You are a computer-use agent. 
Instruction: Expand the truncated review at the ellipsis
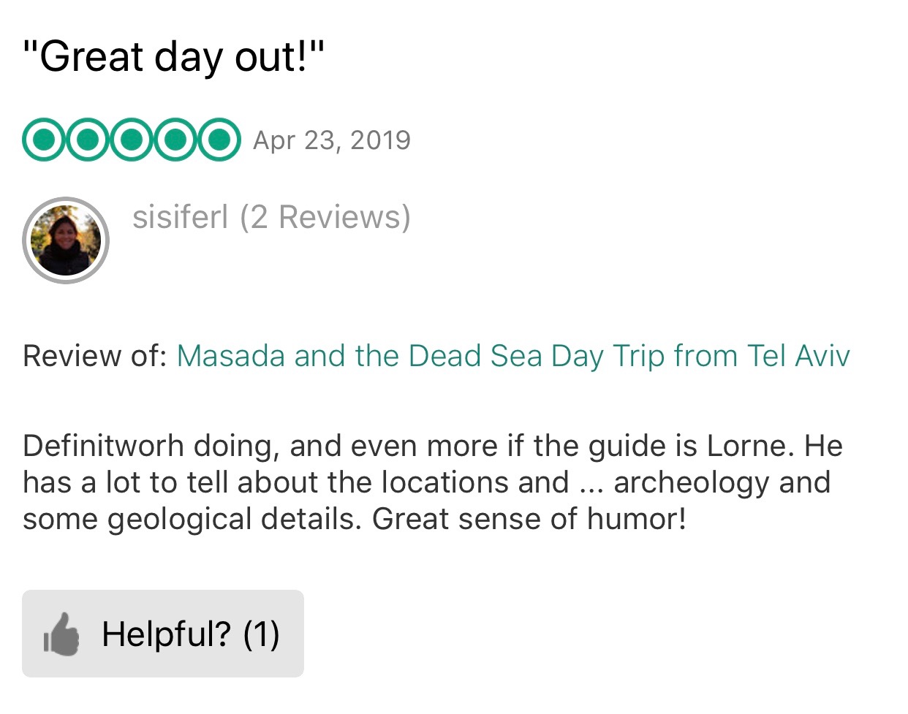coord(590,483)
